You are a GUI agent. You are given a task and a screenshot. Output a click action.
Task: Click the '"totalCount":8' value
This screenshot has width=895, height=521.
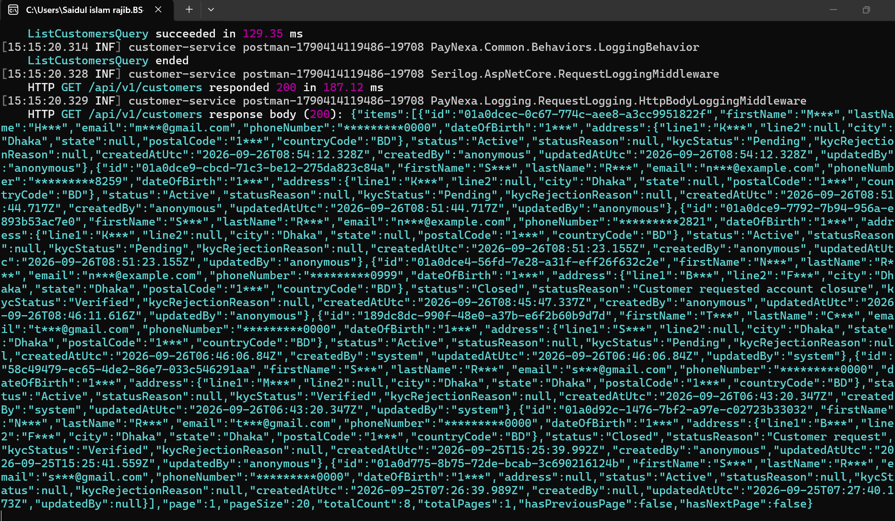click(x=367, y=504)
